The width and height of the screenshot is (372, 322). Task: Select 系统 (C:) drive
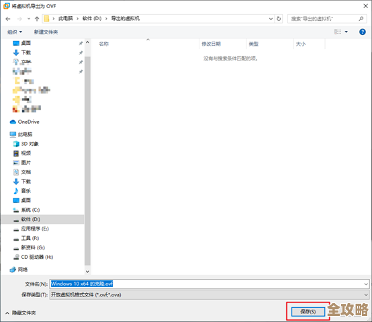tap(30, 210)
